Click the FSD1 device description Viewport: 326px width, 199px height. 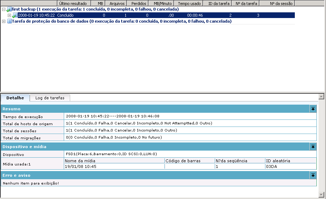click(x=111, y=154)
